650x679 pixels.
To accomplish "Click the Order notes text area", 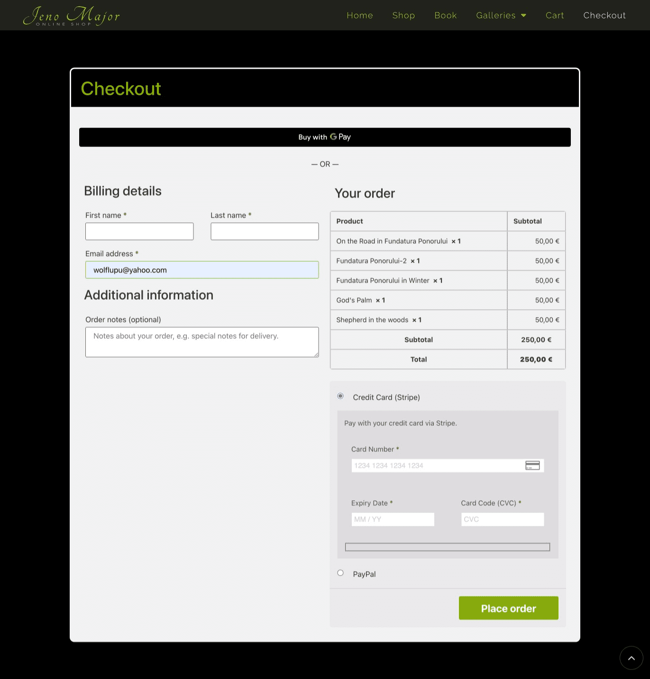I will pos(202,342).
